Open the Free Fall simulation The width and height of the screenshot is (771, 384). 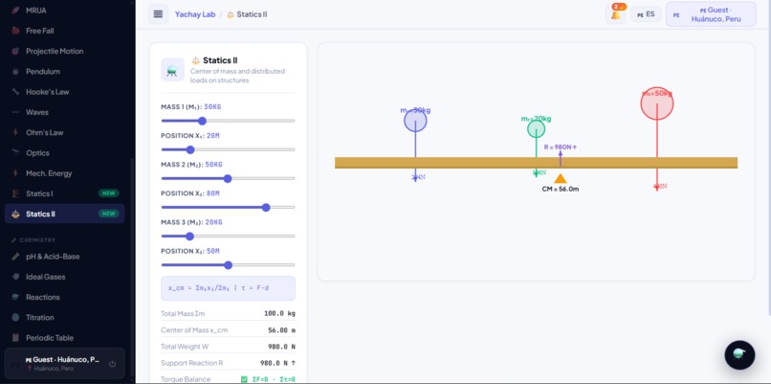[x=64, y=31]
